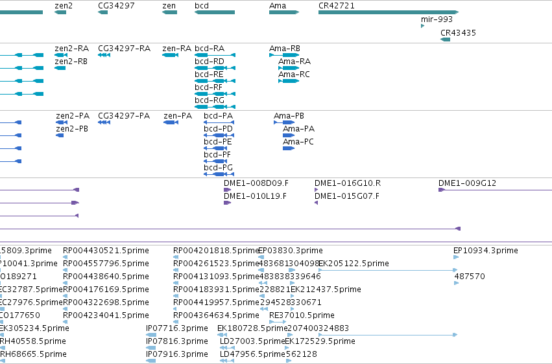
Task: Click the IP07716.3prime EST bar
Action: click(x=151, y=335)
